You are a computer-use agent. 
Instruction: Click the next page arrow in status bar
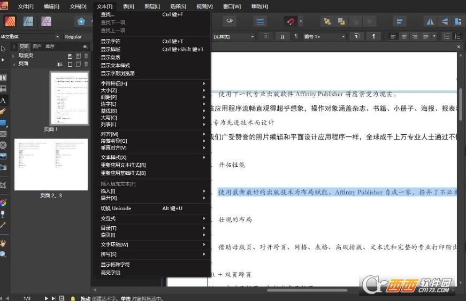pyautogui.click(x=46, y=298)
